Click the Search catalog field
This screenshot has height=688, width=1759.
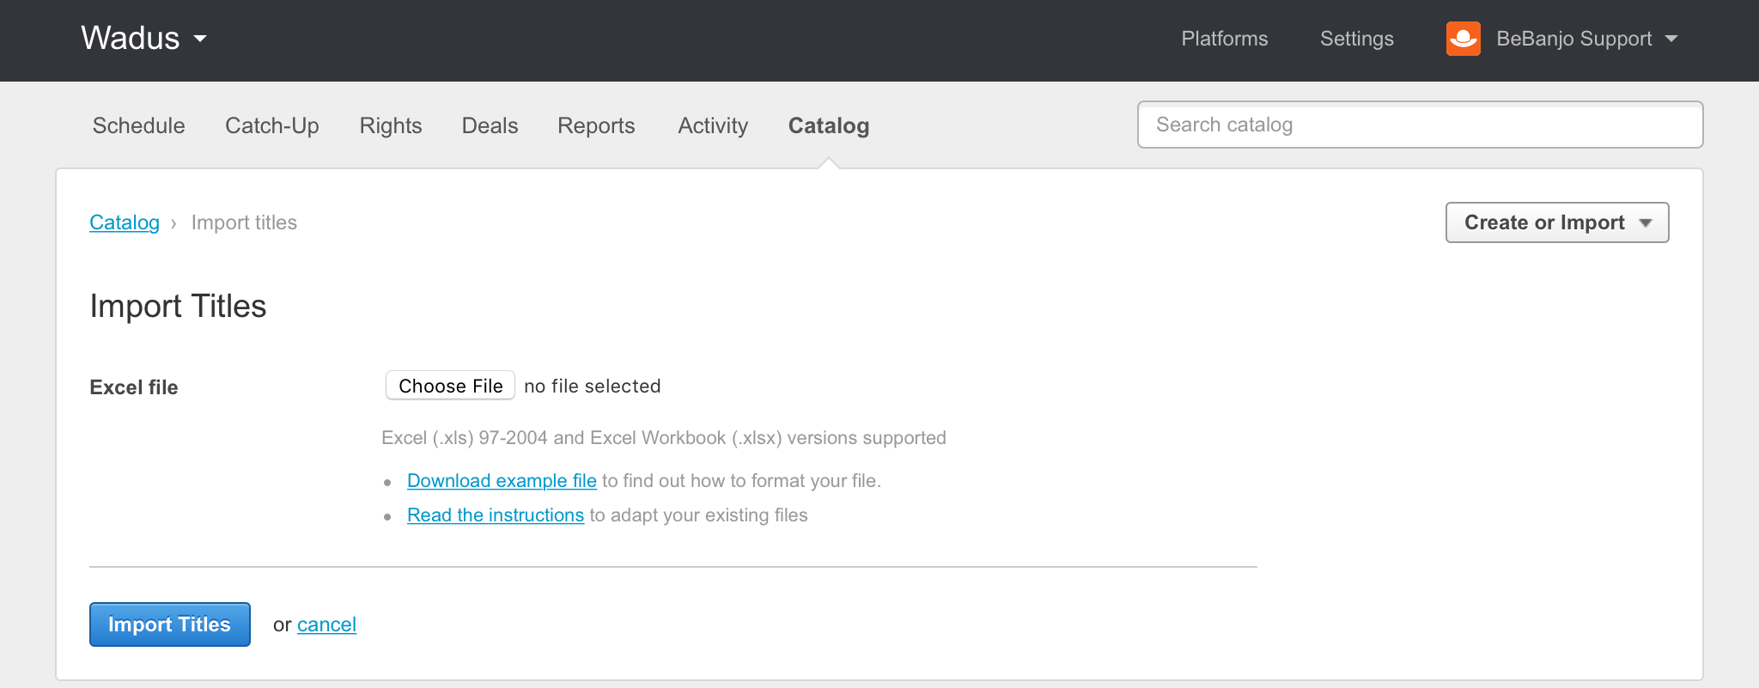click(1419, 125)
